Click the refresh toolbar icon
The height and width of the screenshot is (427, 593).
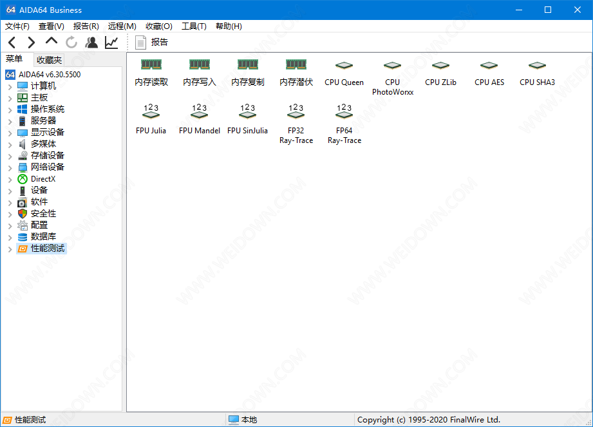71,43
